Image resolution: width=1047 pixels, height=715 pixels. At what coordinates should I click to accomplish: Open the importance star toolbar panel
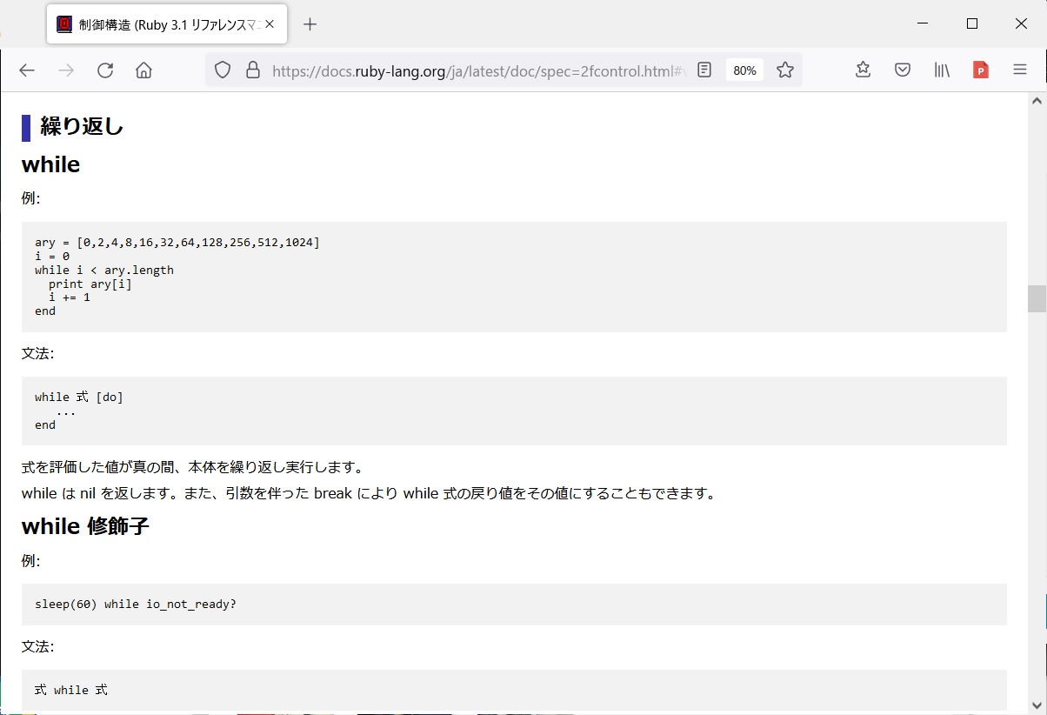pyautogui.click(x=862, y=70)
